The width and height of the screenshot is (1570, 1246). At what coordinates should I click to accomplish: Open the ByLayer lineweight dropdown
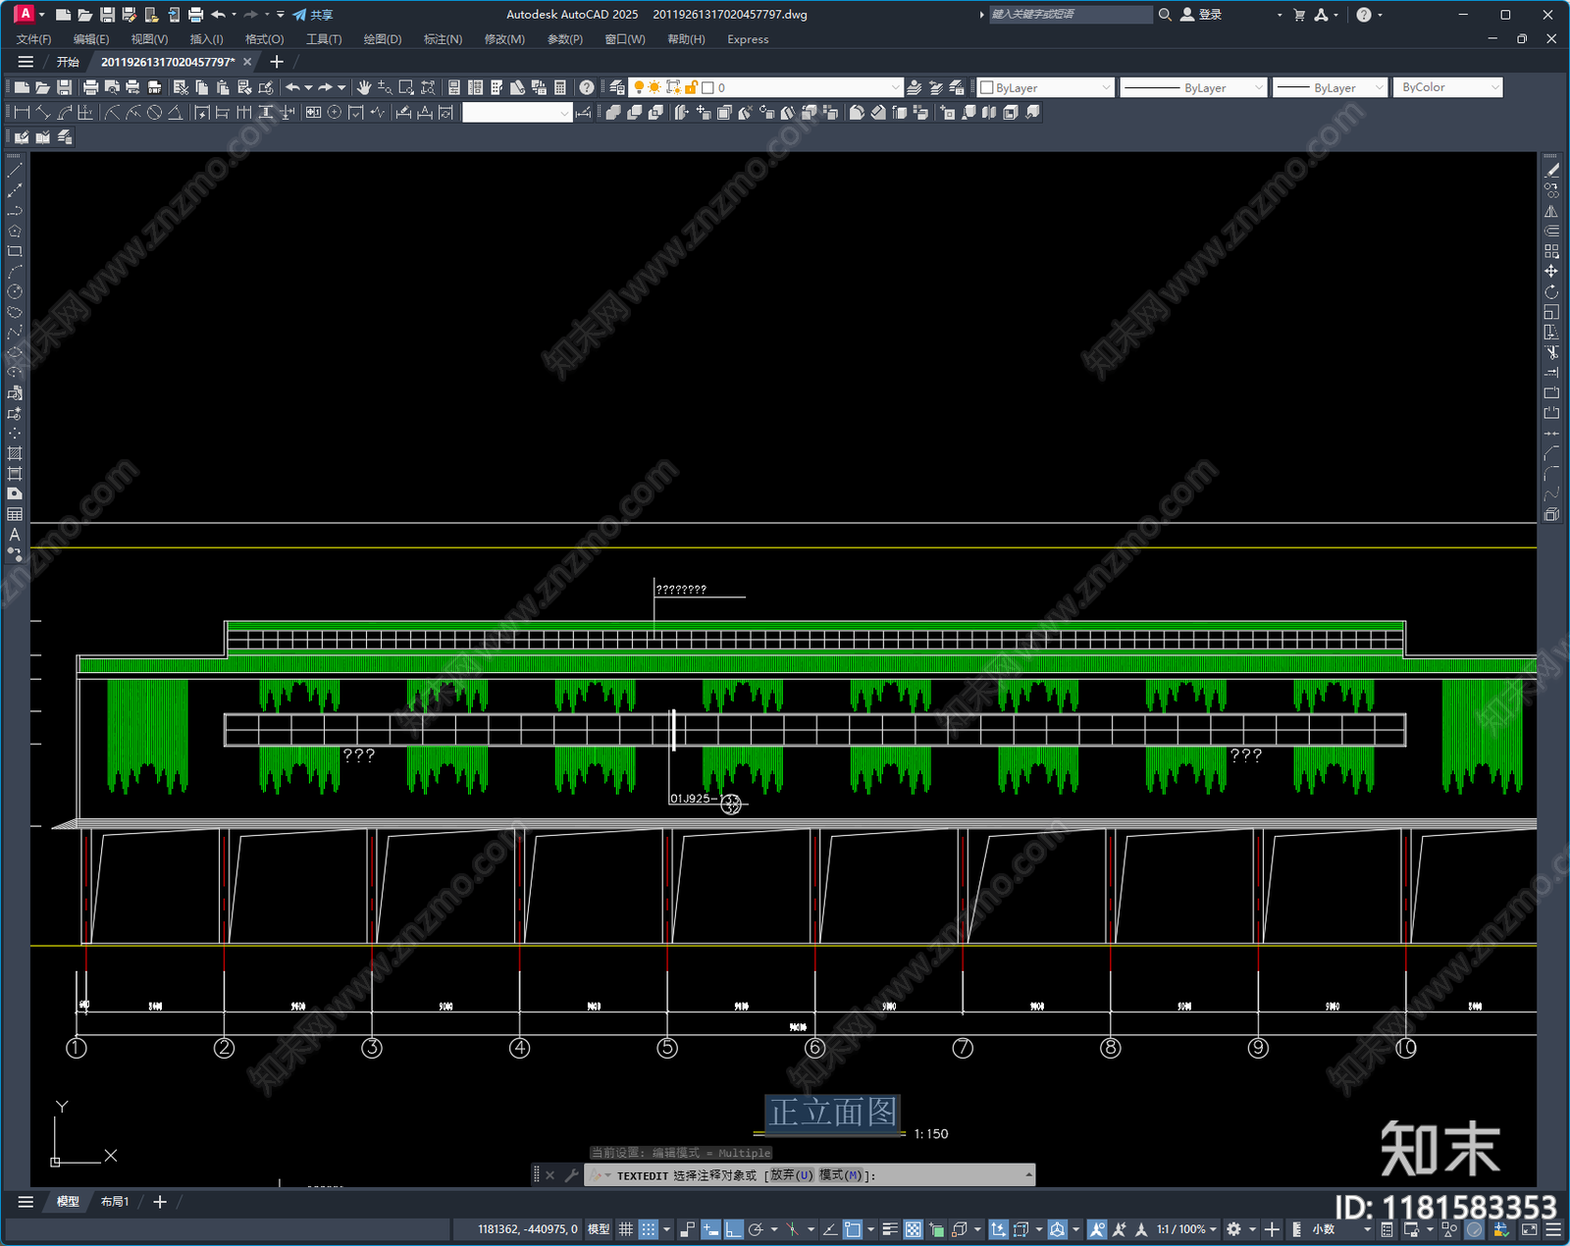click(1331, 87)
